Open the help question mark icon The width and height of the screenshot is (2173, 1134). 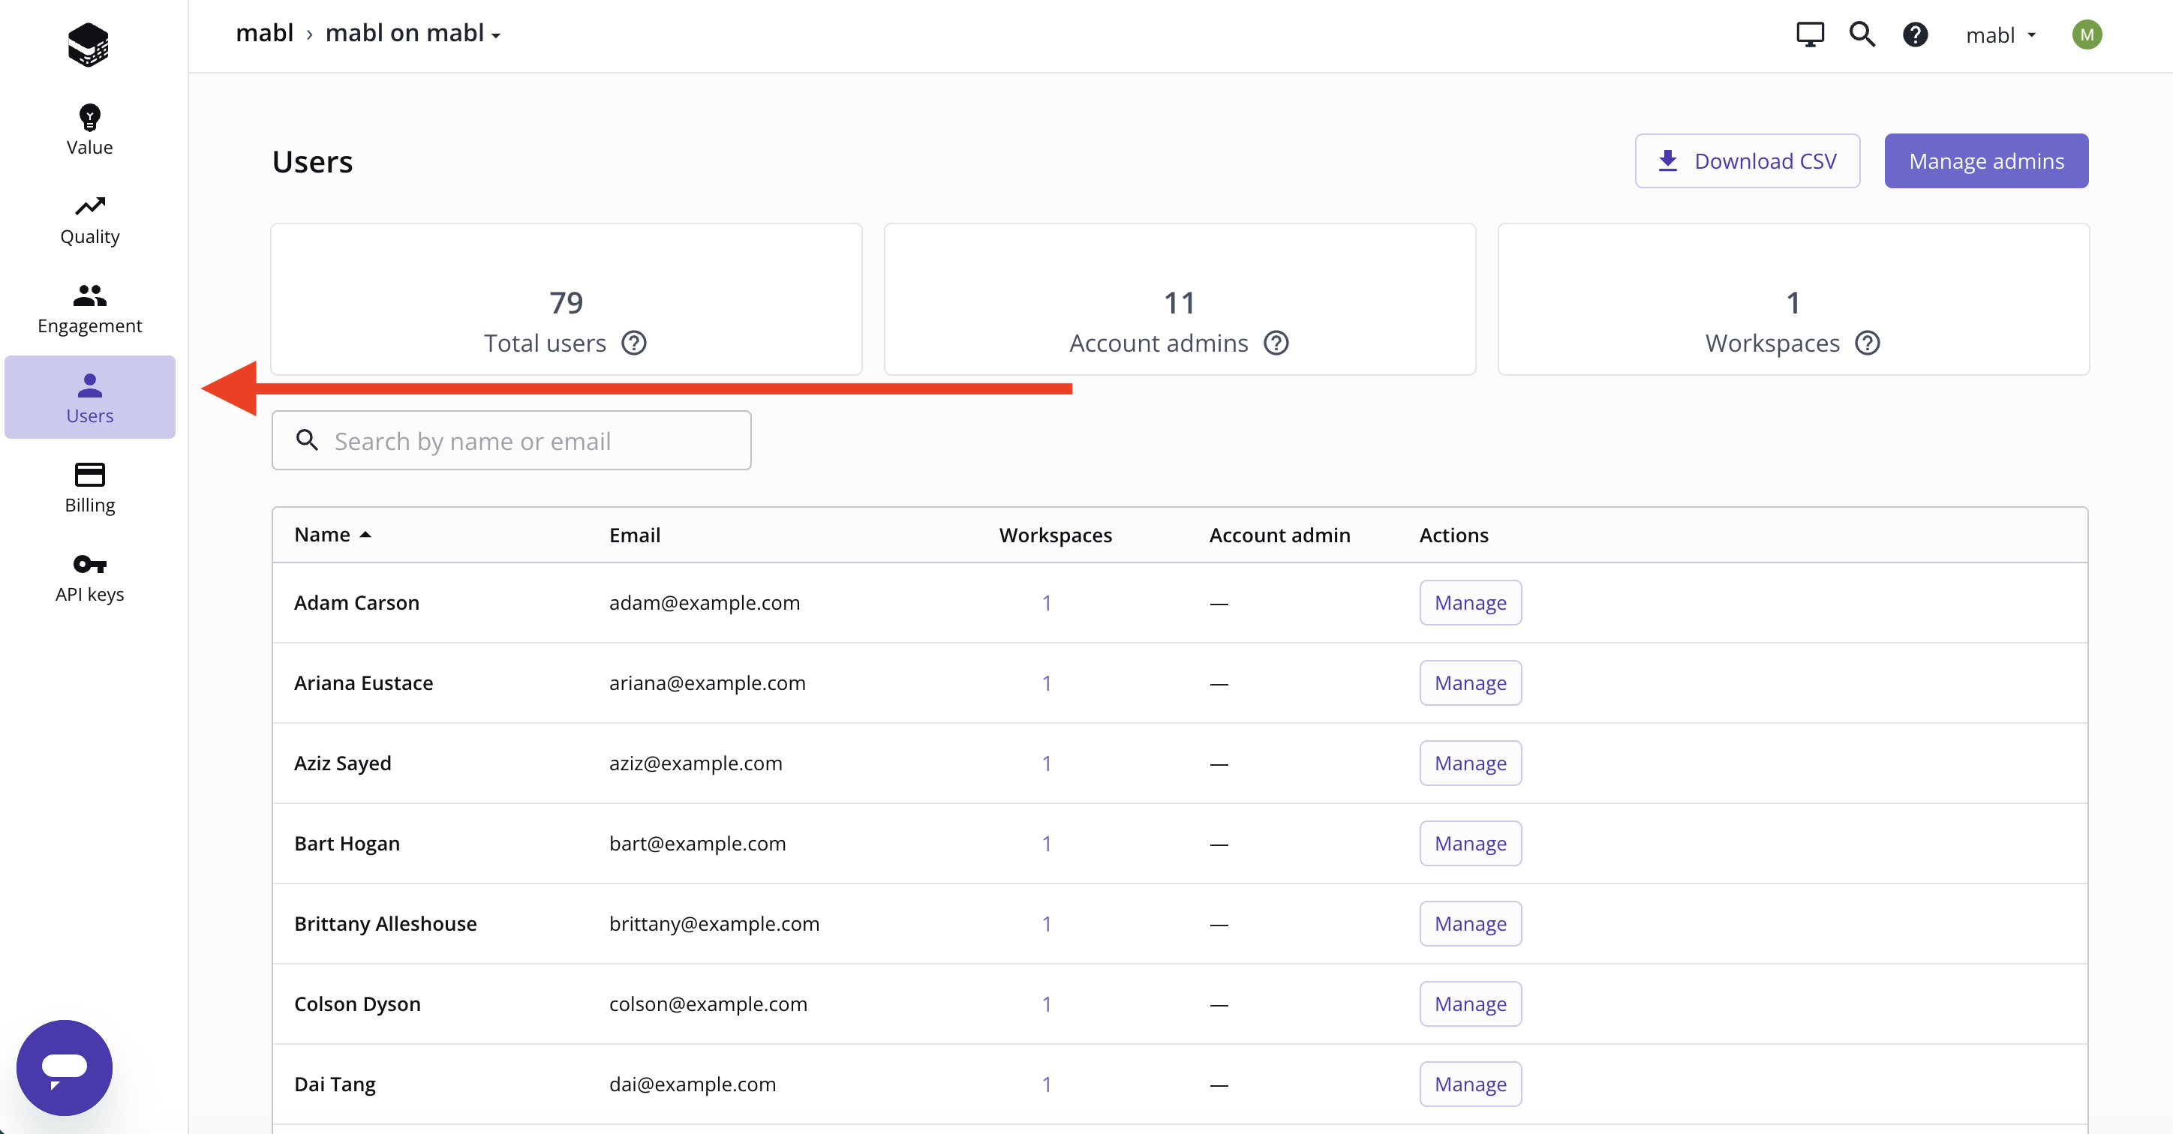pos(1915,34)
